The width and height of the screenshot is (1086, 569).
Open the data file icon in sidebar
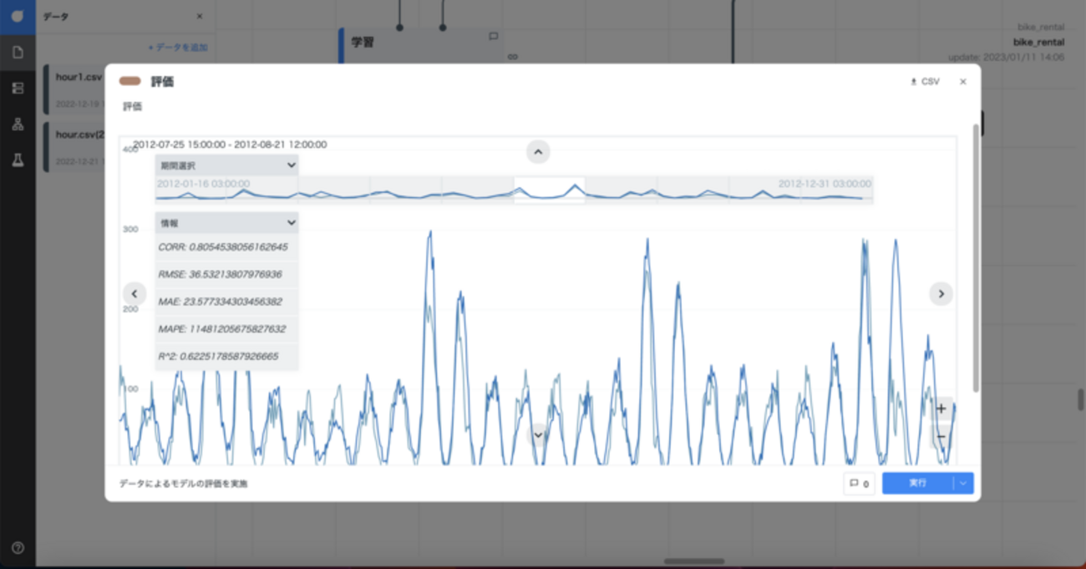(18, 53)
